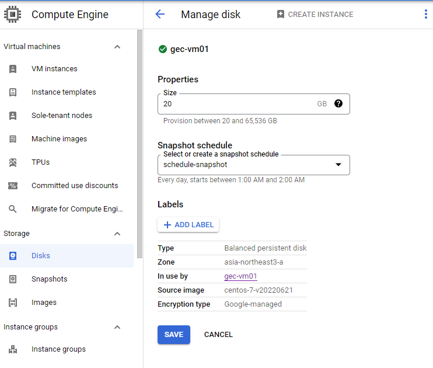Click the Encryption type row label
The width and height of the screenshot is (433, 368).
184,304
